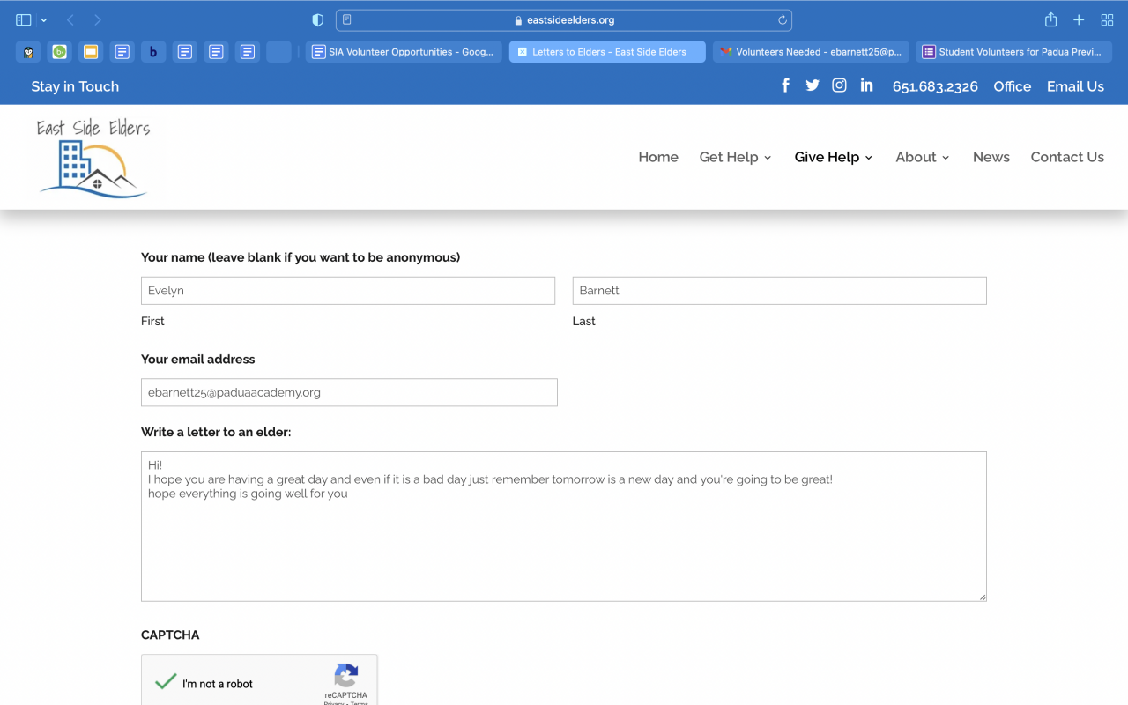This screenshot has height=705, width=1128.
Task: Open East Side Elders Facebook page
Action: coord(785,85)
